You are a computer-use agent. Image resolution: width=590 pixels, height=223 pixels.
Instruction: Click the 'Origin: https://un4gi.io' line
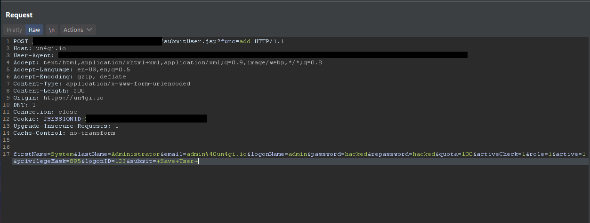click(x=58, y=98)
